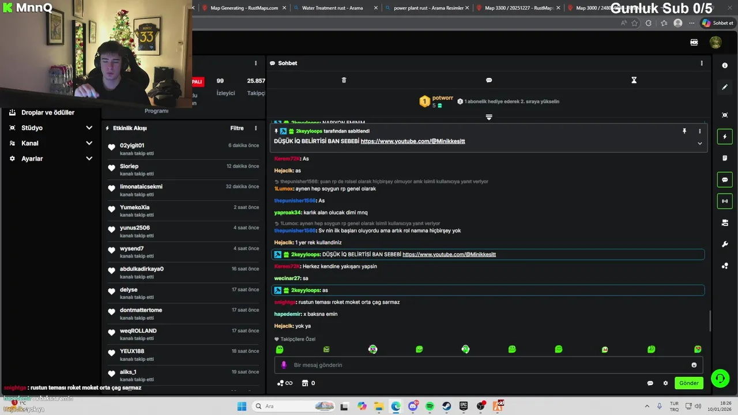
Task: Open the pinned message three-dot menu
Action: [x=700, y=131]
